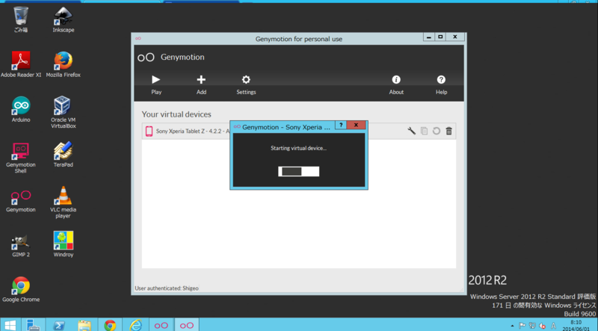
Task: Open Genymotion Settings
Action: pos(246,84)
